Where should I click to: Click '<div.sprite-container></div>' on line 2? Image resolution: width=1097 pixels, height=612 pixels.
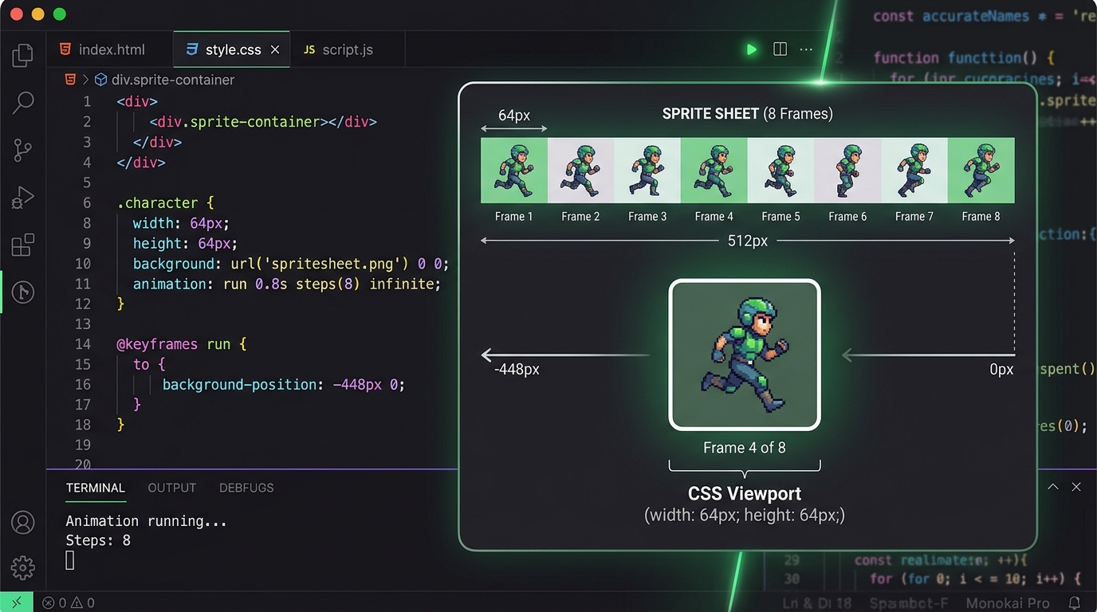click(262, 122)
